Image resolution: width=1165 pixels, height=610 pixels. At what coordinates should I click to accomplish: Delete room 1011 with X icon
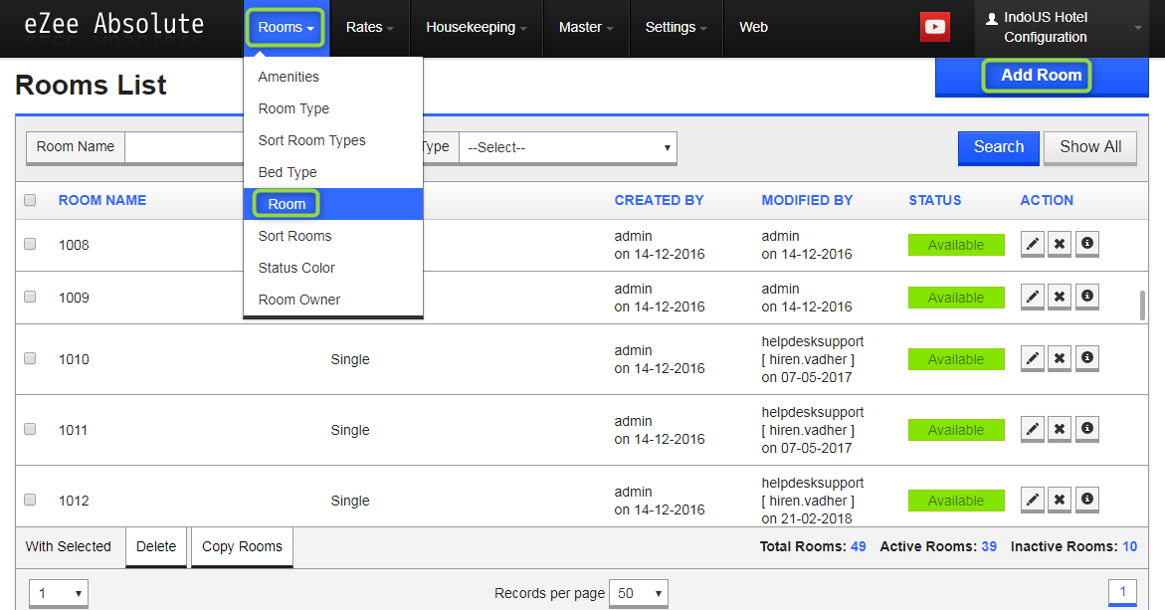click(1060, 429)
